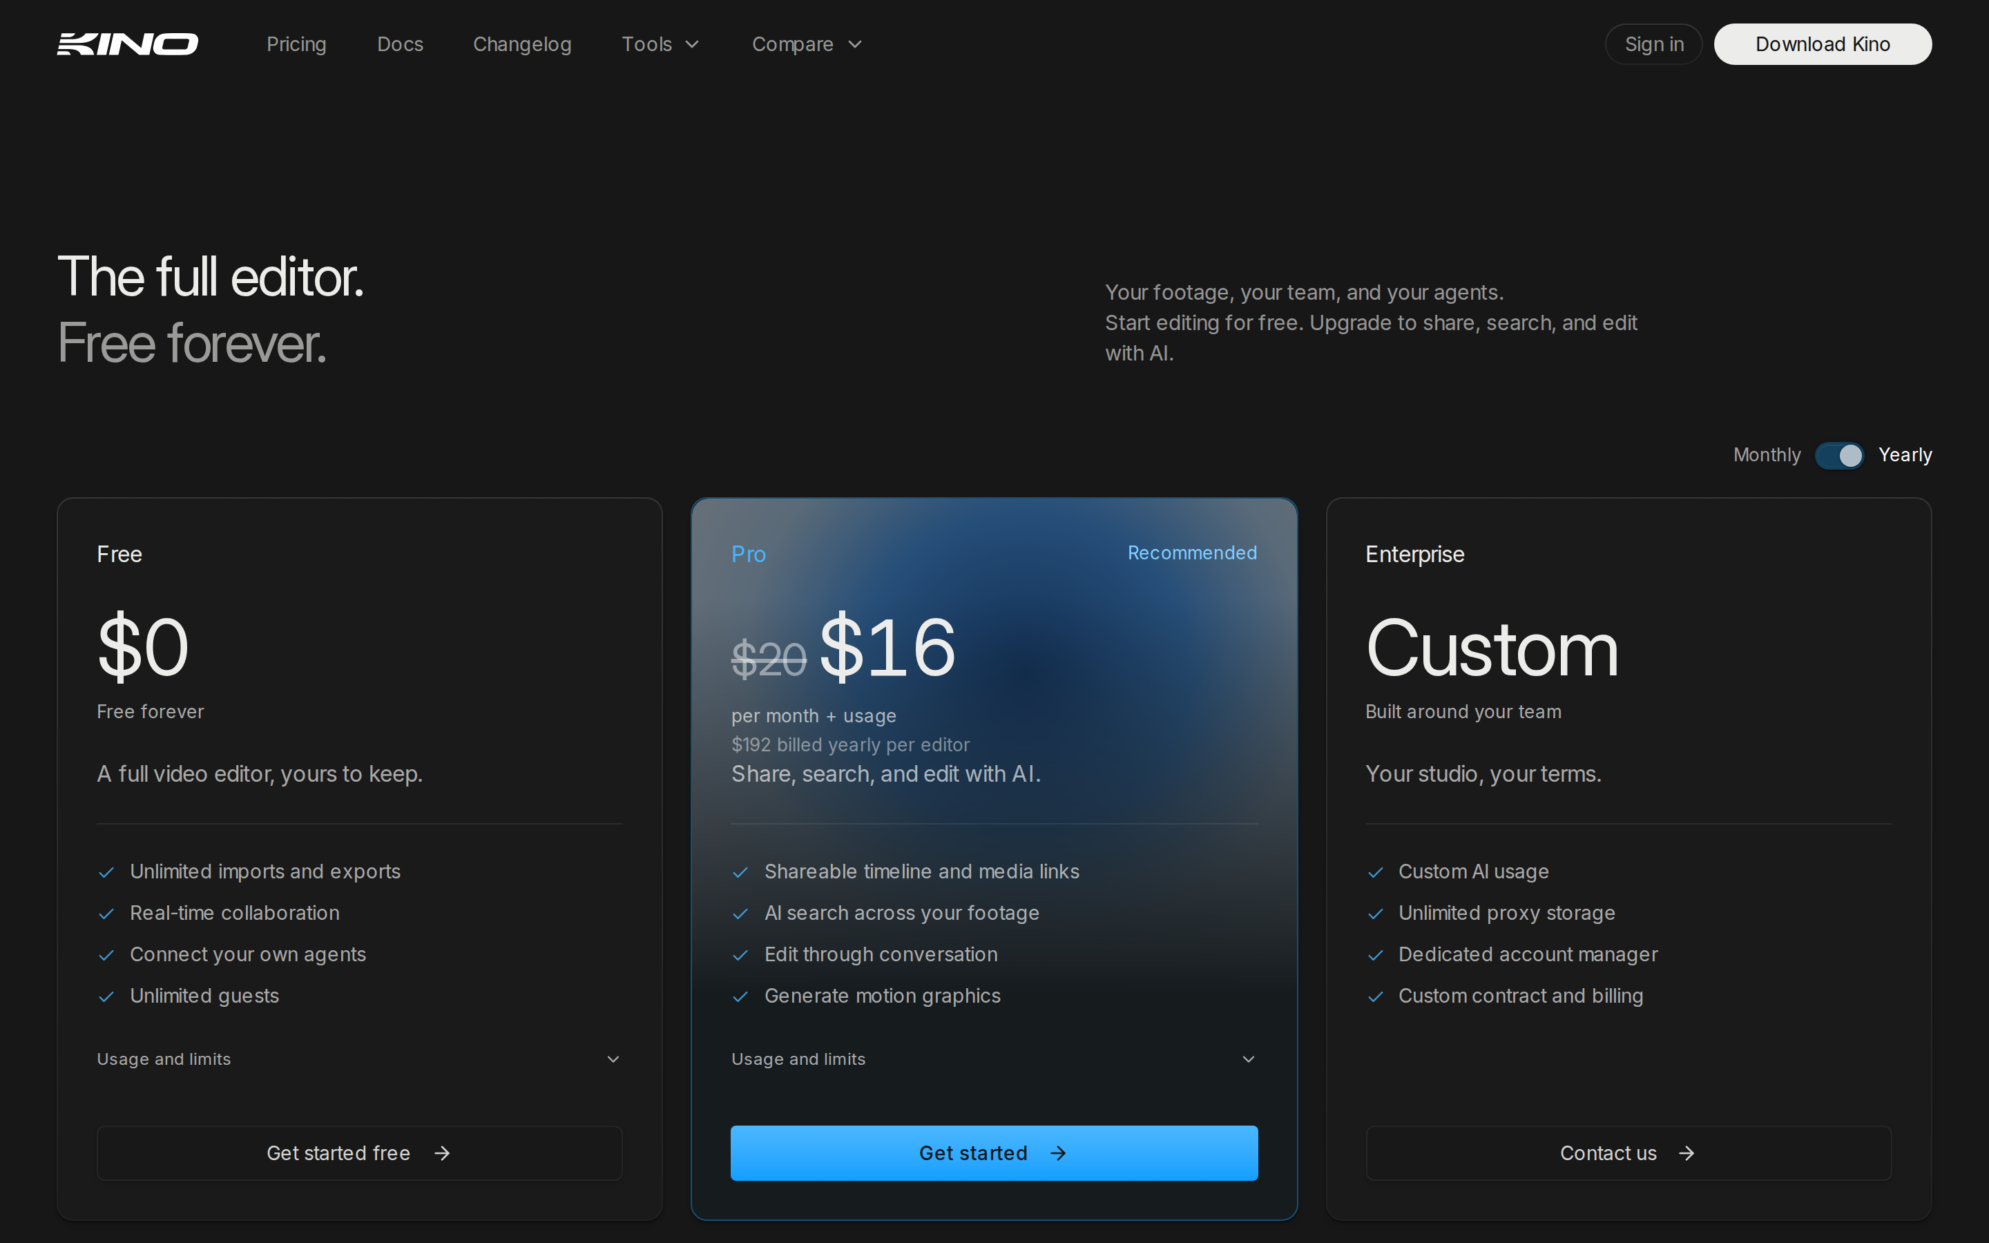The image size is (1989, 1243).
Task: Click checkmark beside Unlimited proxy storage
Action: point(1375,914)
